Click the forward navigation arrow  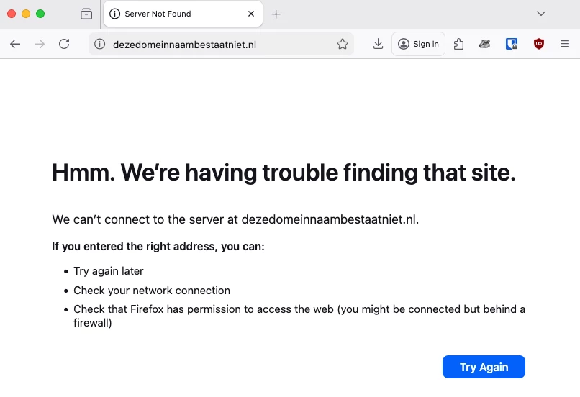coord(40,44)
